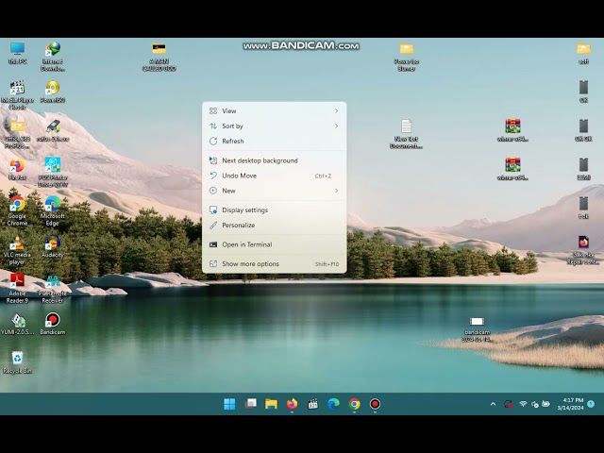
Task: Select Google Chrome desktop shortcut
Action: coord(17,211)
